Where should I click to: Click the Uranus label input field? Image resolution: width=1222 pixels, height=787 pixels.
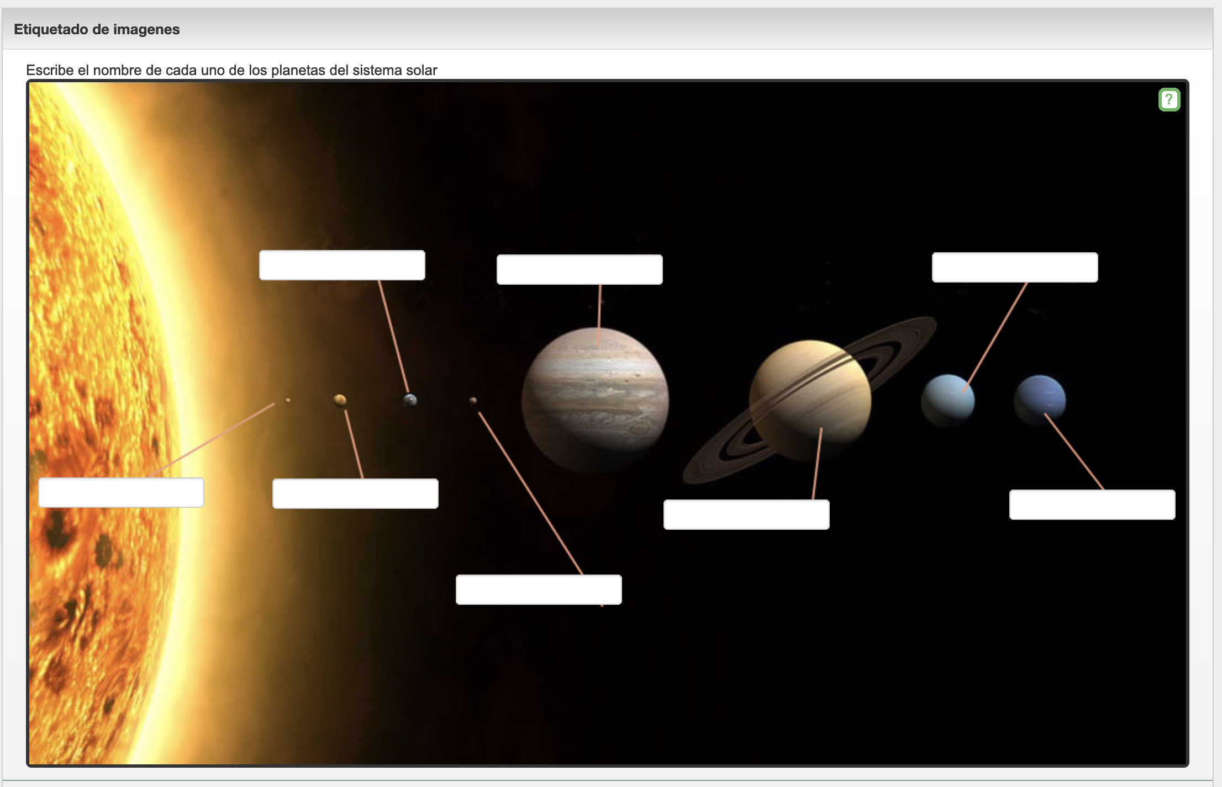tap(1014, 268)
